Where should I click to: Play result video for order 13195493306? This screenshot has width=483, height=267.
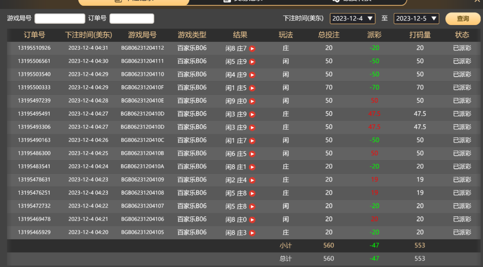252,128
